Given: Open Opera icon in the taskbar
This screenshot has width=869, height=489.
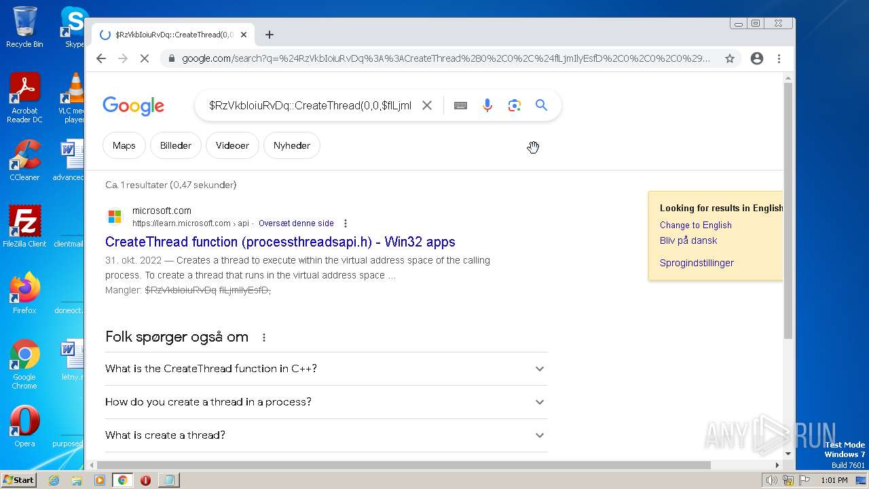Looking at the screenshot, I should coord(145,480).
